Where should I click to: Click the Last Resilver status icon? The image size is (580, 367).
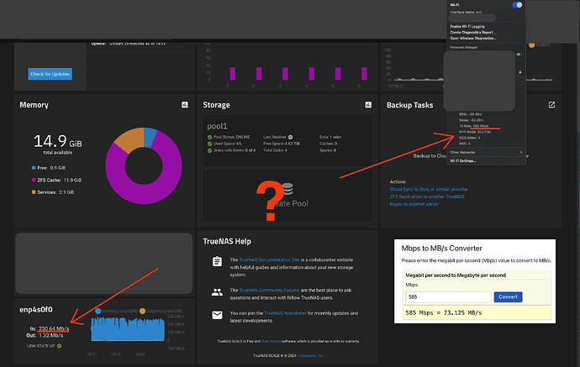(290, 137)
